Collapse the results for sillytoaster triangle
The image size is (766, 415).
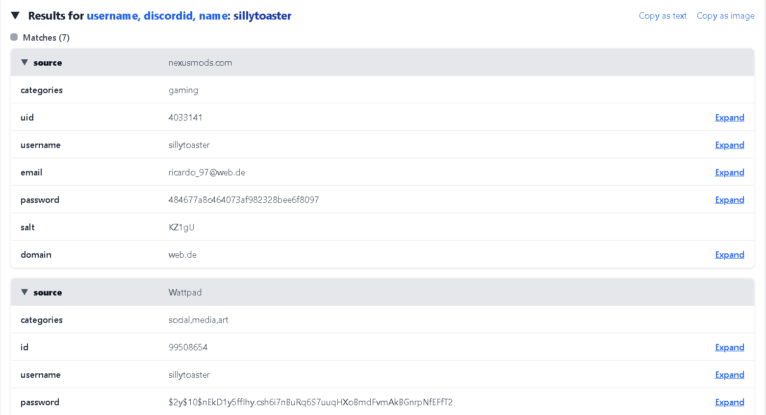point(15,16)
